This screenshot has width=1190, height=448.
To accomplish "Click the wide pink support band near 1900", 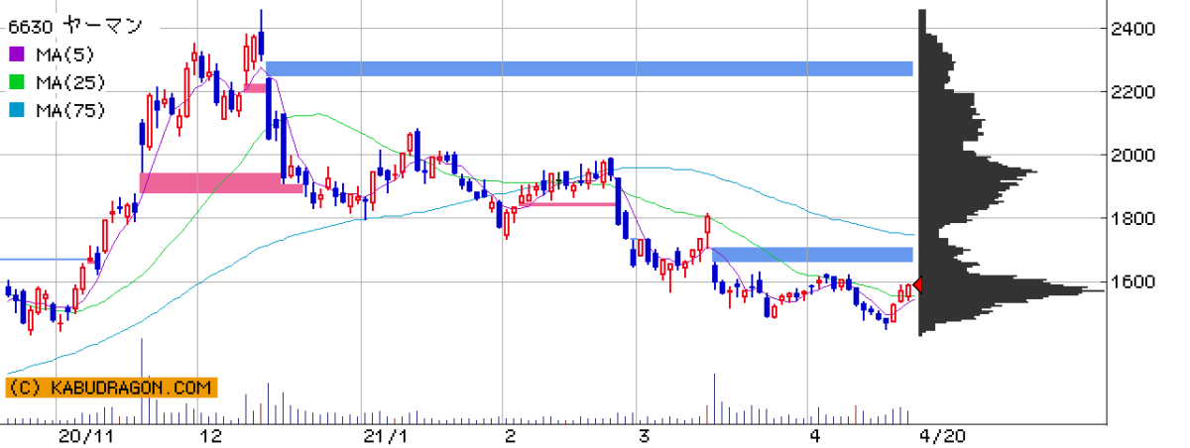I will pyautogui.click(x=221, y=182).
